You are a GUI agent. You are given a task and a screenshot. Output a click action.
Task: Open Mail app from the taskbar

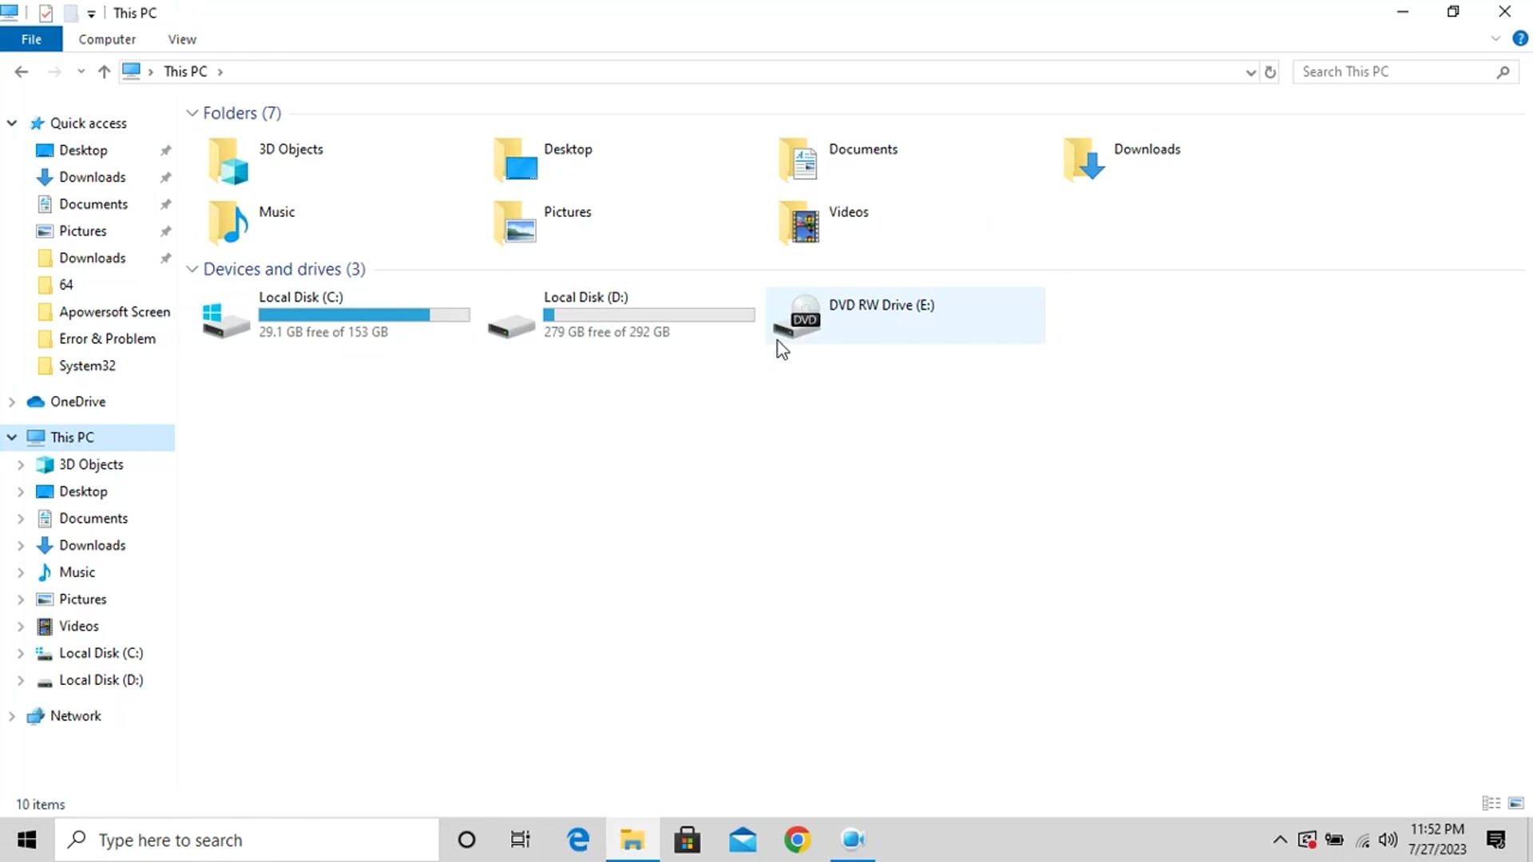point(743,840)
